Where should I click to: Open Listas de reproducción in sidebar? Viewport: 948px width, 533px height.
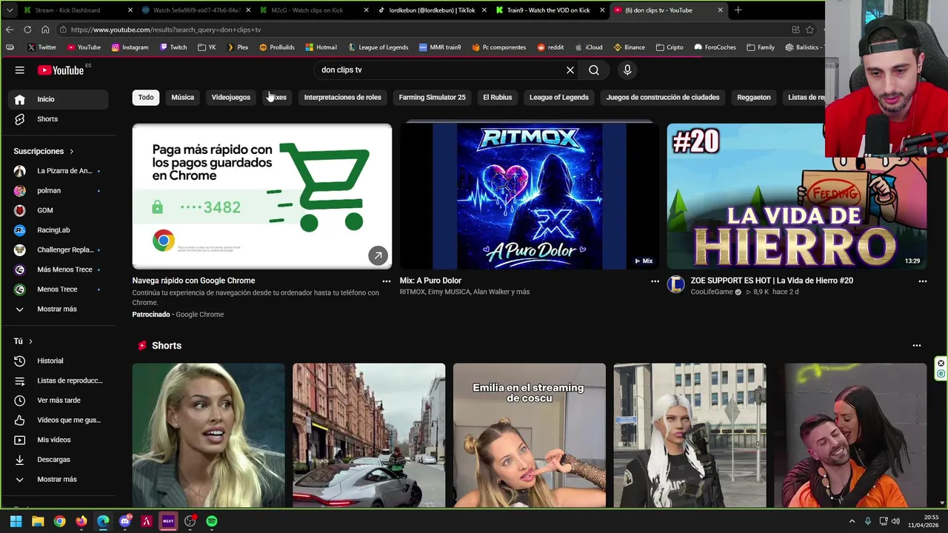[58, 381]
